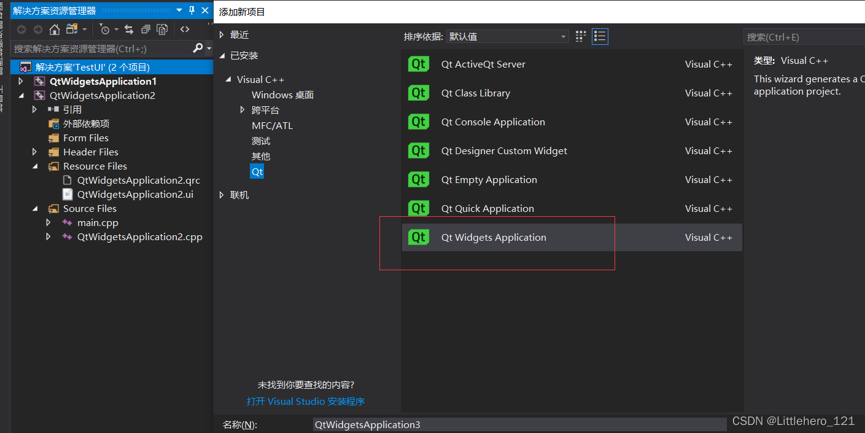Expand the 引用 references node
Screen dimensions: 865x433
pos(35,109)
